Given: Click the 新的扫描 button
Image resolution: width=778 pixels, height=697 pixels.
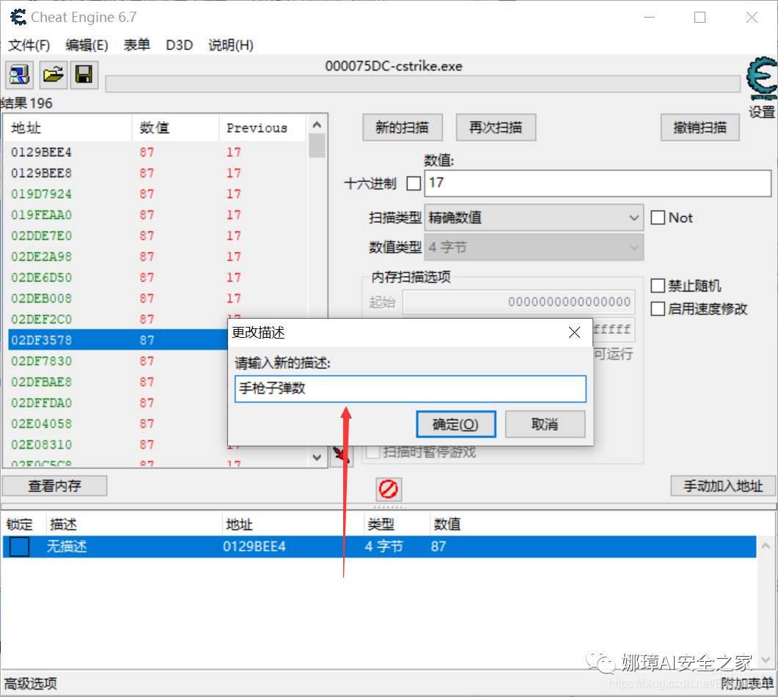Looking at the screenshot, I should click(403, 128).
